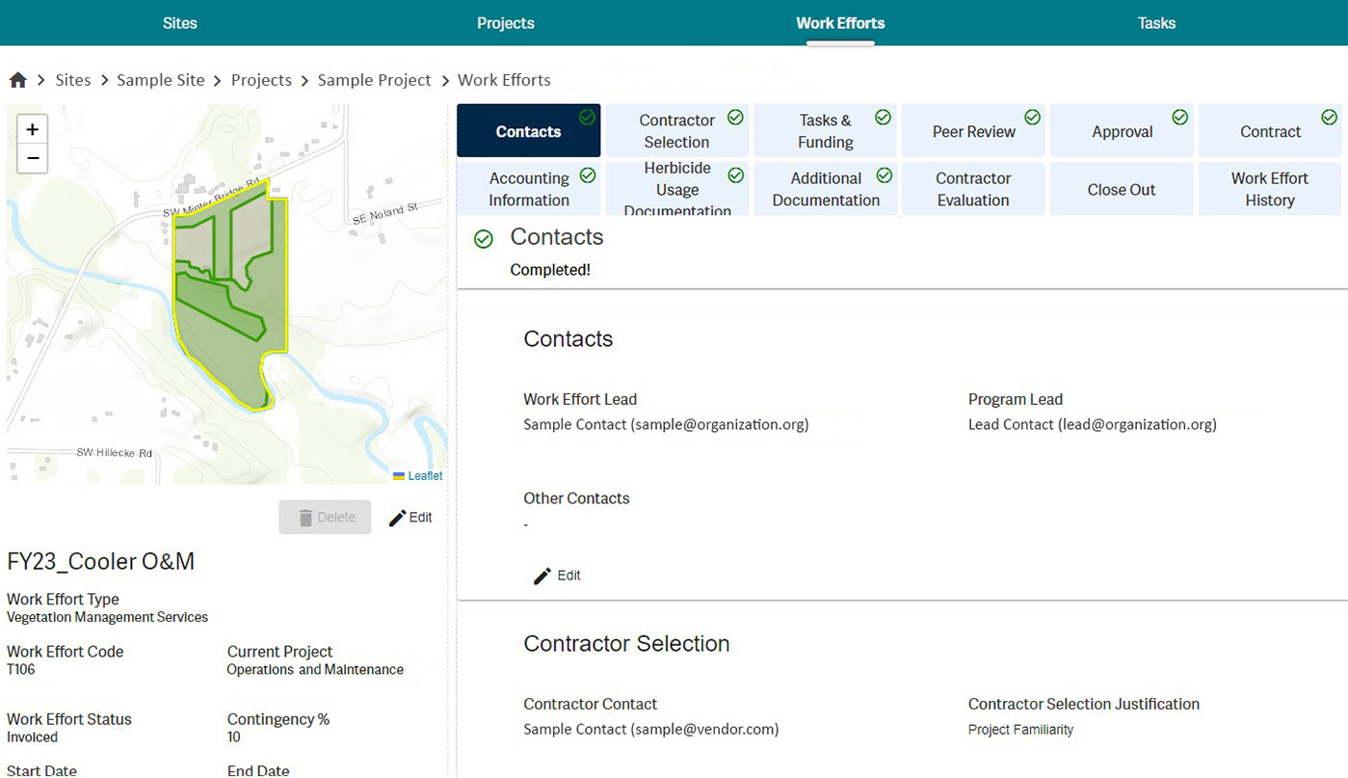This screenshot has width=1348, height=778.
Task: Go to Close Out step
Action: pyautogui.click(x=1121, y=190)
